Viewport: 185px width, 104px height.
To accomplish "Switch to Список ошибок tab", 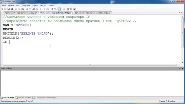I will (24, 98).
